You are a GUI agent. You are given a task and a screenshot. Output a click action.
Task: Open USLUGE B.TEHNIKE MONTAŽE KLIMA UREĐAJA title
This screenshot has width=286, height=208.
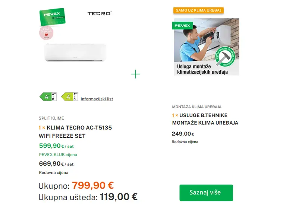click(x=205, y=119)
